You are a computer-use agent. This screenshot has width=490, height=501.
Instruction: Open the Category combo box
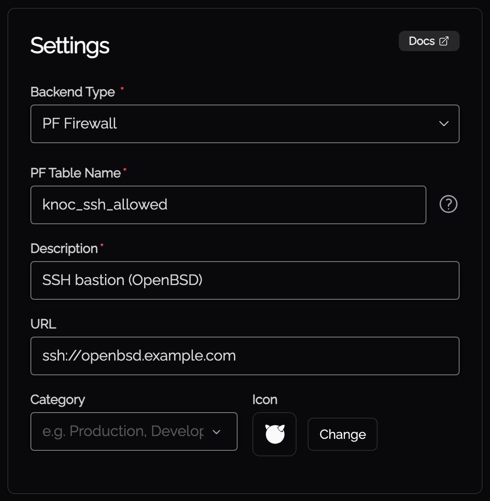click(134, 431)
